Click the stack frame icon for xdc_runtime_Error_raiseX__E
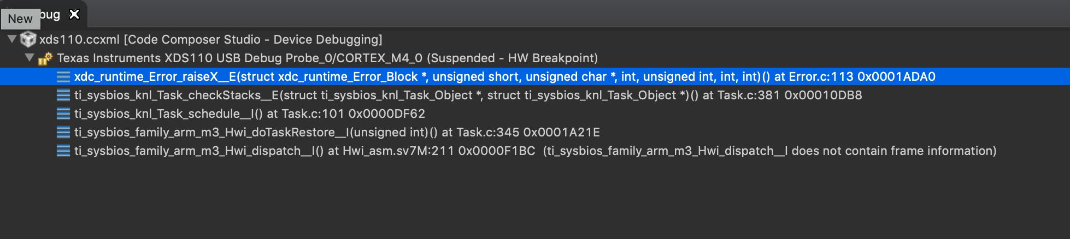Image resolution: width=1070 pixels, height=239 pixels. 63,77
